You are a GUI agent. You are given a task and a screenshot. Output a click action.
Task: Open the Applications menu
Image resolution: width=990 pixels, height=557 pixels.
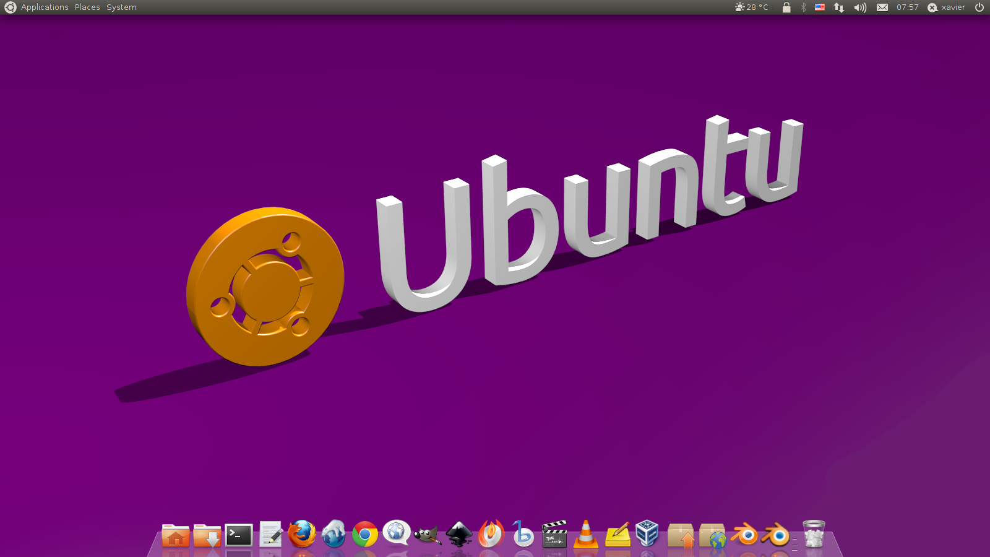click(x=45, y=7)
